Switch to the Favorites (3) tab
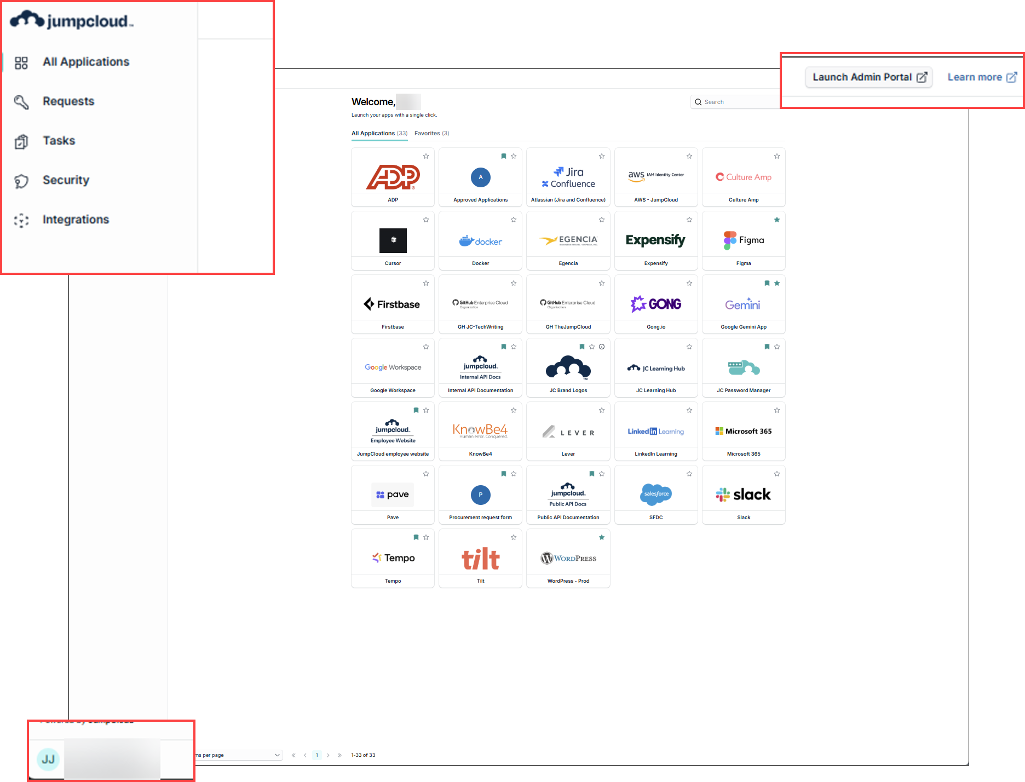Viewport: 1025px width, 782px height. click(431, 133)
